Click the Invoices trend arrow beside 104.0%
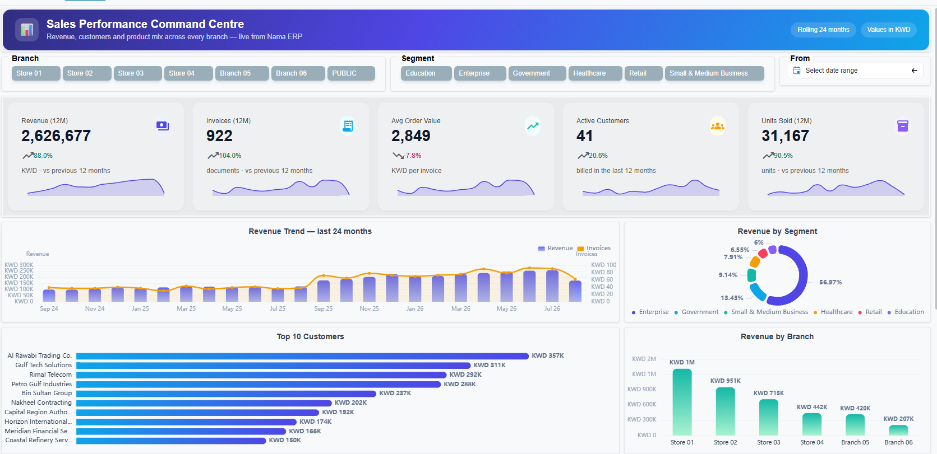The width and height of the screenshot is (937, 454). pos(213,156)
